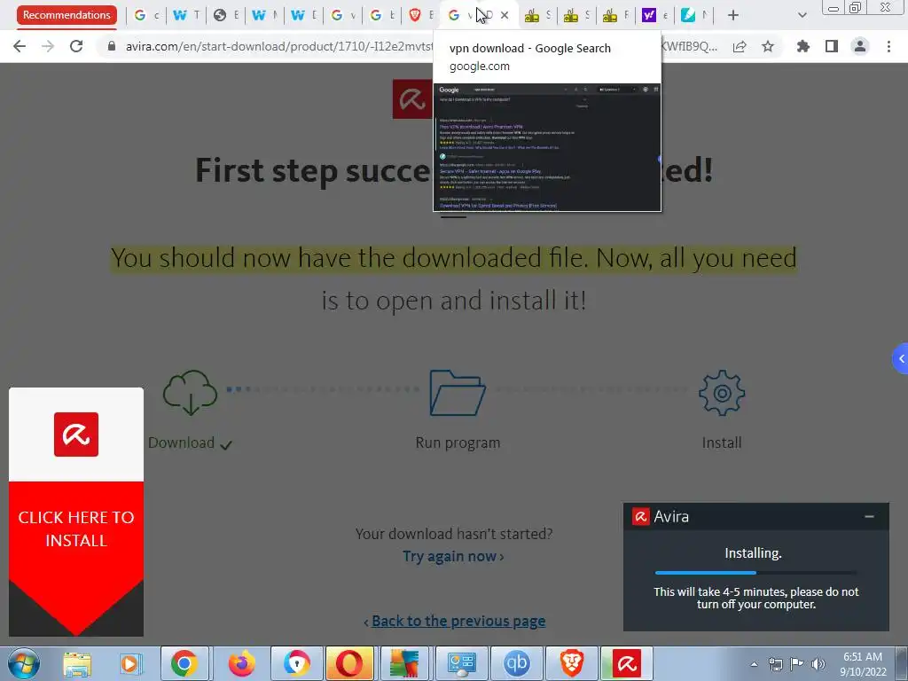Switch to Google Chrome on taskbar
This screenshot has width=908, height=681.
pos(184,663)
